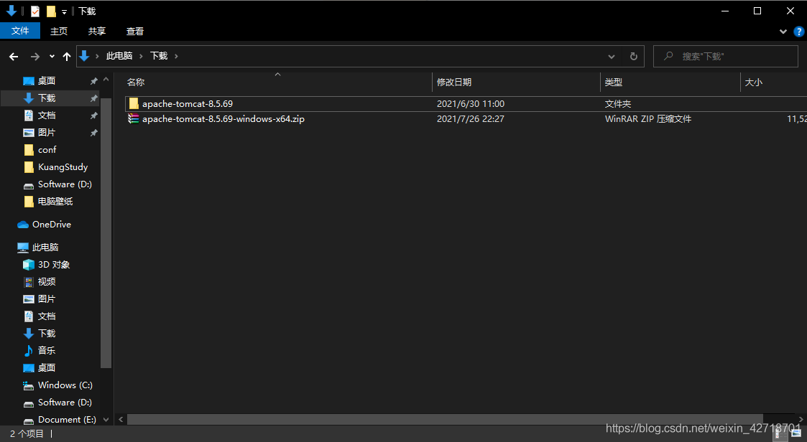
Task: Refresh the folder with the refresh button
Action: [x=634, y=57]
